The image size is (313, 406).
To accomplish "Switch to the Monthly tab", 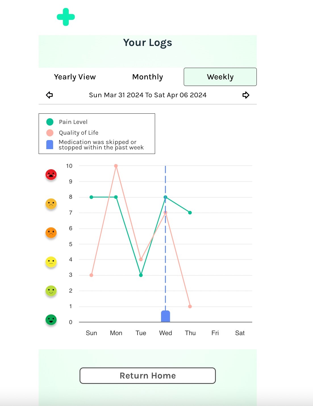I will pyautogui.click(x=148, y=77).
